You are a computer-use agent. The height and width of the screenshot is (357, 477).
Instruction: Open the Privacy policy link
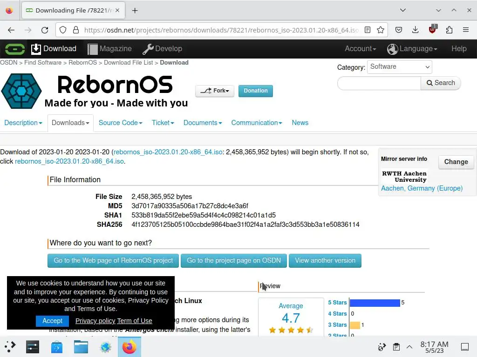pos(95,321)
